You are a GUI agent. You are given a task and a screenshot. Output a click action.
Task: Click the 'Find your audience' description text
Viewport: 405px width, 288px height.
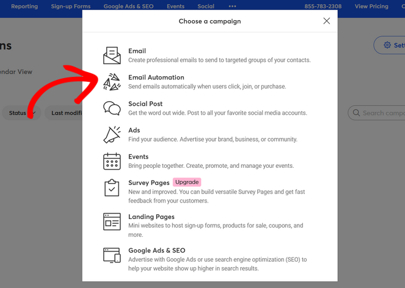(x=213, y=139)
